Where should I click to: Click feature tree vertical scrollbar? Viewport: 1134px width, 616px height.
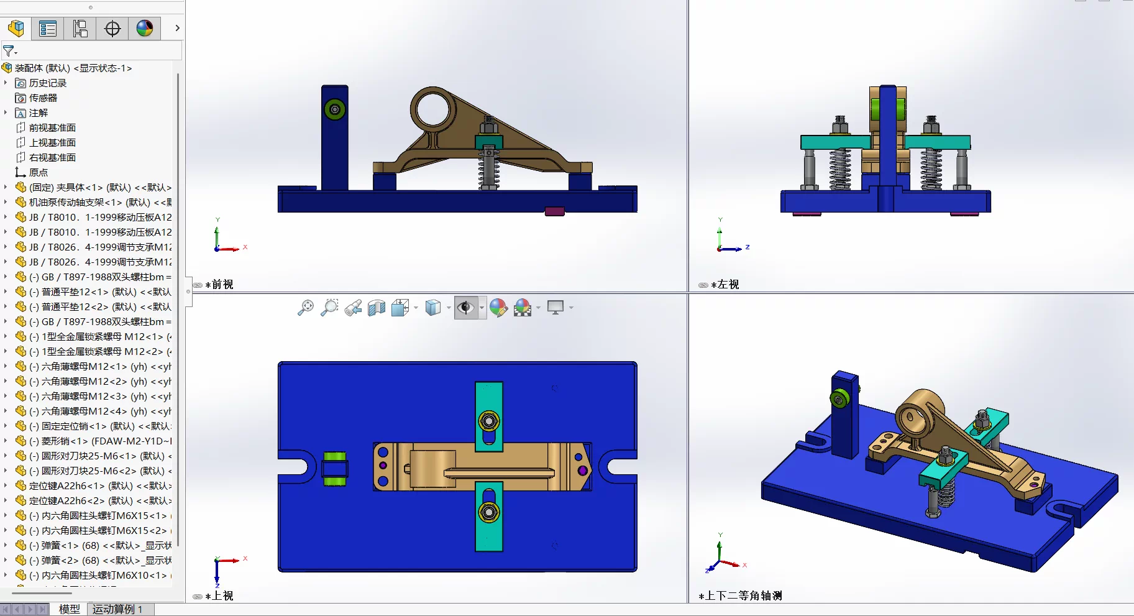click(179, 311)
